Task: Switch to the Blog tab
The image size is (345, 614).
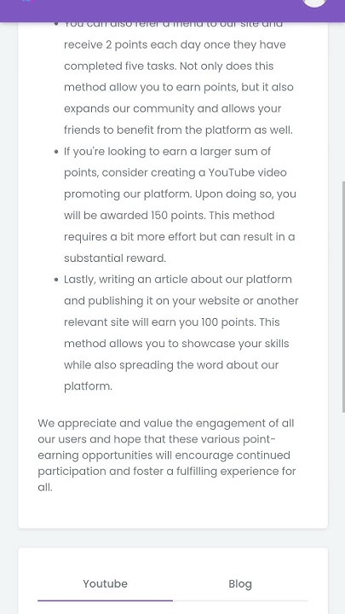Action: pos(240,584)
